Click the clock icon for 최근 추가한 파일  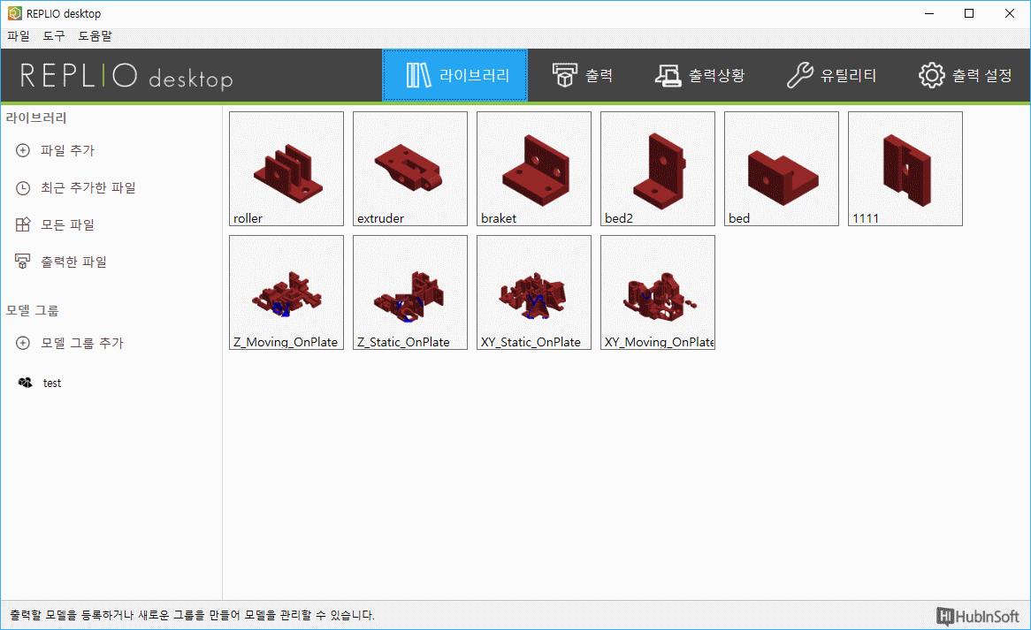point(23,188)
